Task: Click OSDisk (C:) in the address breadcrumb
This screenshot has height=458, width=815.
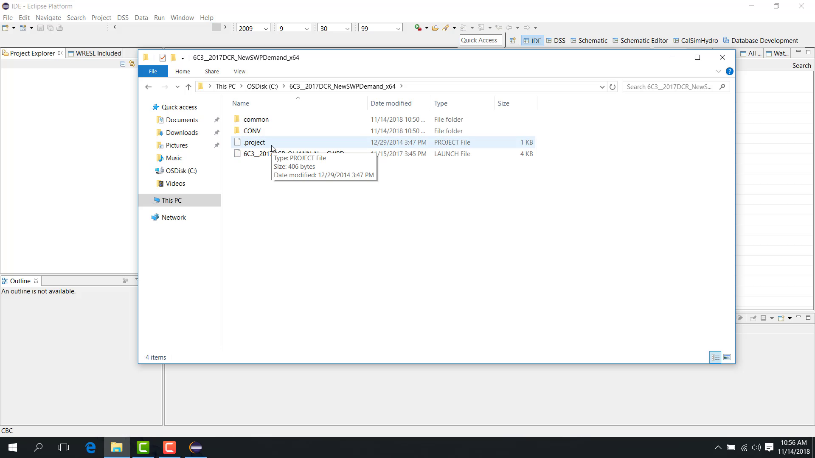Action: click(262, 87)
